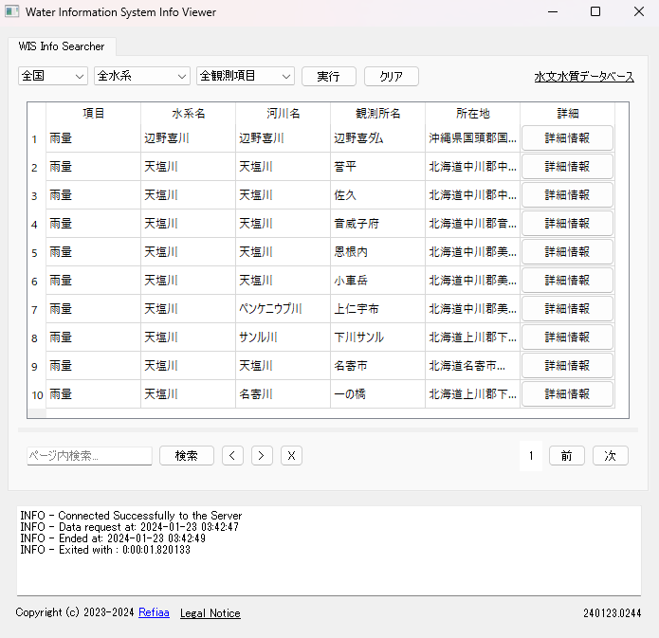Screen dimensions: 659x638
Task: Click the page number 1 field
Action: tap(531, 456)
